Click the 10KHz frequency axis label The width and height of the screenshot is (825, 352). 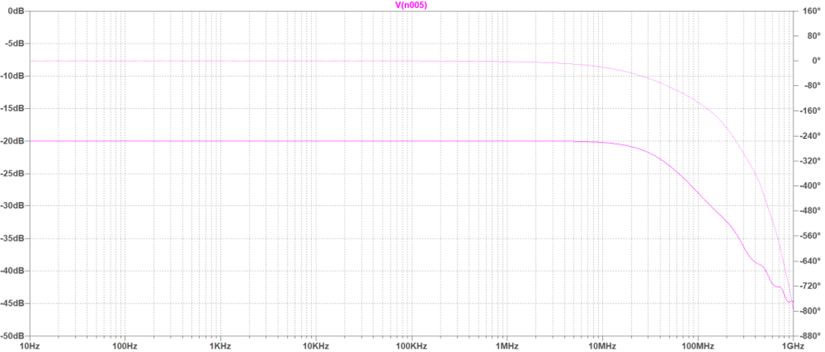pos(315,345)
